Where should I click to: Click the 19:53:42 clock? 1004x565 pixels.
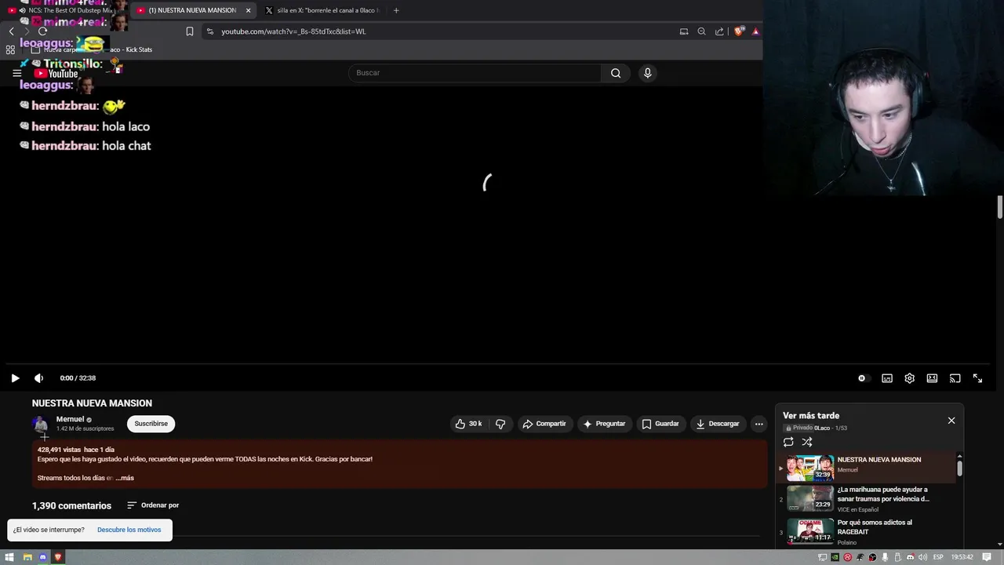(962, 557)
